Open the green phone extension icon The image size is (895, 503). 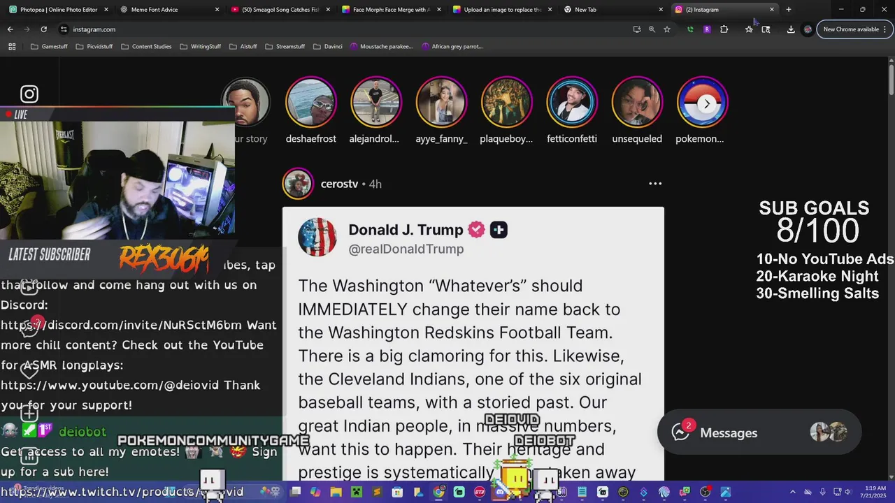click(690, 29)
